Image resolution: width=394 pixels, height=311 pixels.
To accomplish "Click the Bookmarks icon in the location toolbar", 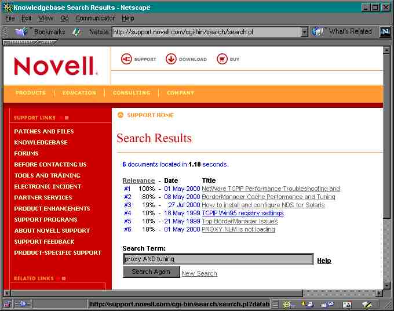I will click(x=21, y=32).
